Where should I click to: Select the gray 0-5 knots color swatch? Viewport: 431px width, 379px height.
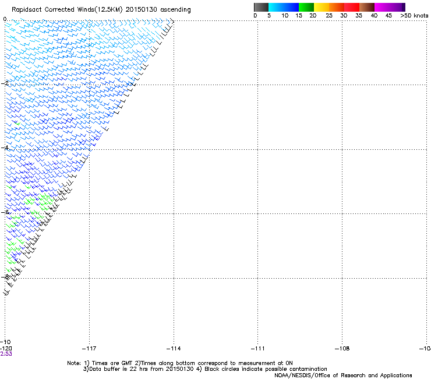pyautogui.click(x=261, y=7)
